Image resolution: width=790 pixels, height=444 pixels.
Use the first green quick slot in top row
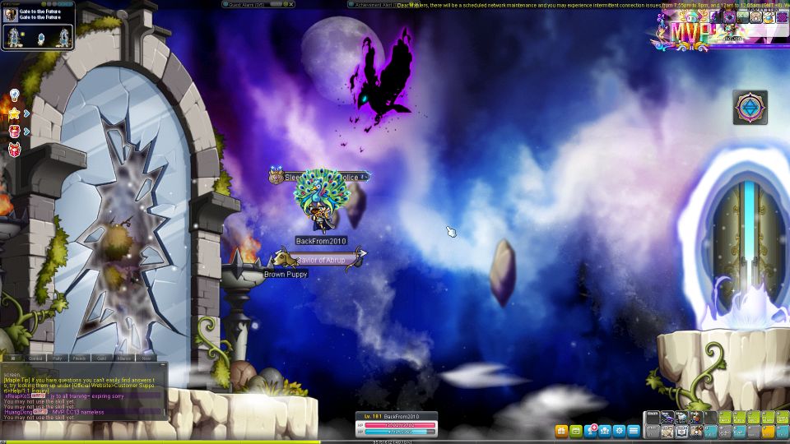click(725, 418)
